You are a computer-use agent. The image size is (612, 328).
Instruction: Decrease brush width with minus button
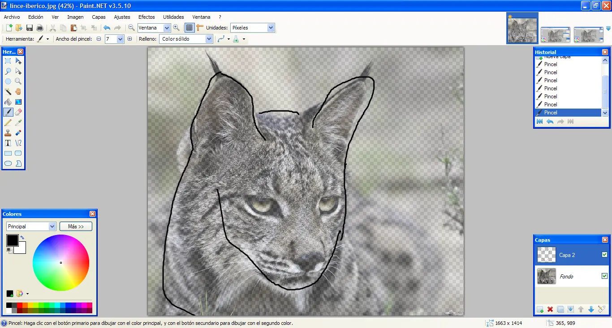click(99, 39)
